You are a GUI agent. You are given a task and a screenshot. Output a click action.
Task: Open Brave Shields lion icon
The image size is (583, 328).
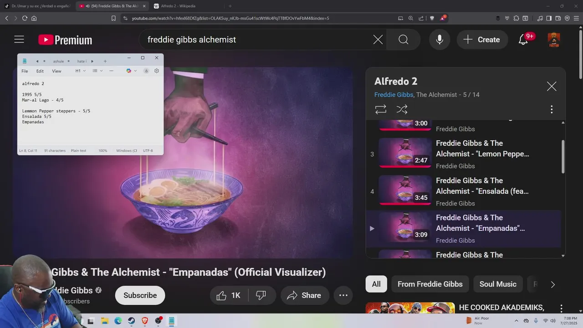tap(432, 18)
